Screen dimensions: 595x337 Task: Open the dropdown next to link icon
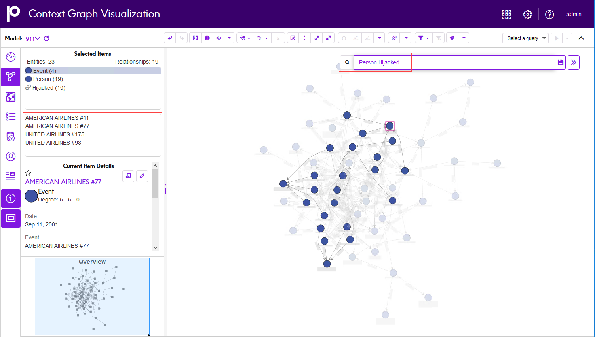coord(406,38)
